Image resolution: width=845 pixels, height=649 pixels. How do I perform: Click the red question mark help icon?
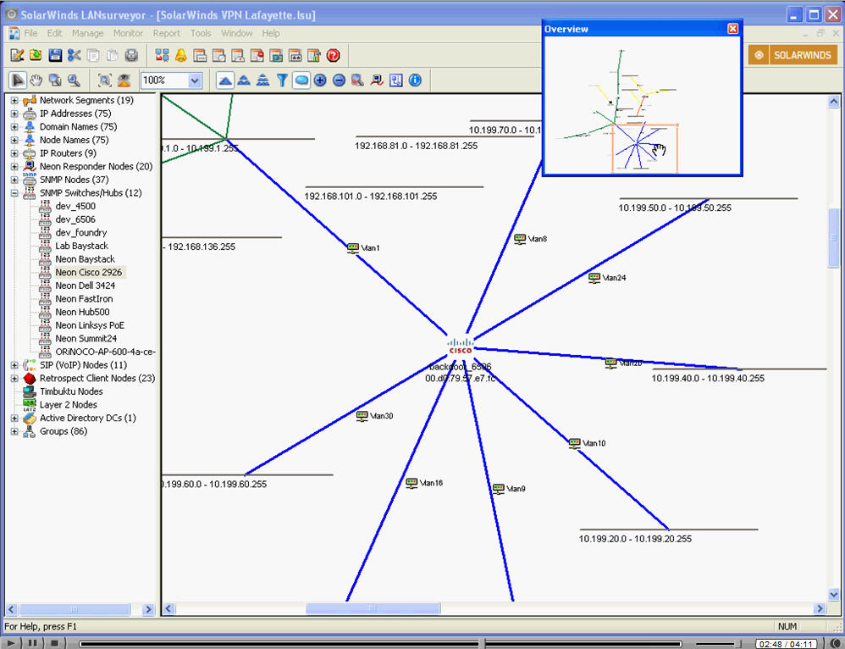(333, 55)
